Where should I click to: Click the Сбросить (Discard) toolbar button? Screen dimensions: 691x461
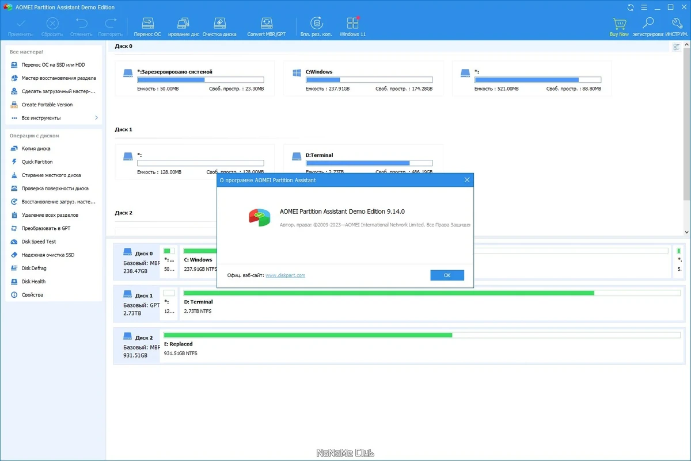tap(52, 26)
